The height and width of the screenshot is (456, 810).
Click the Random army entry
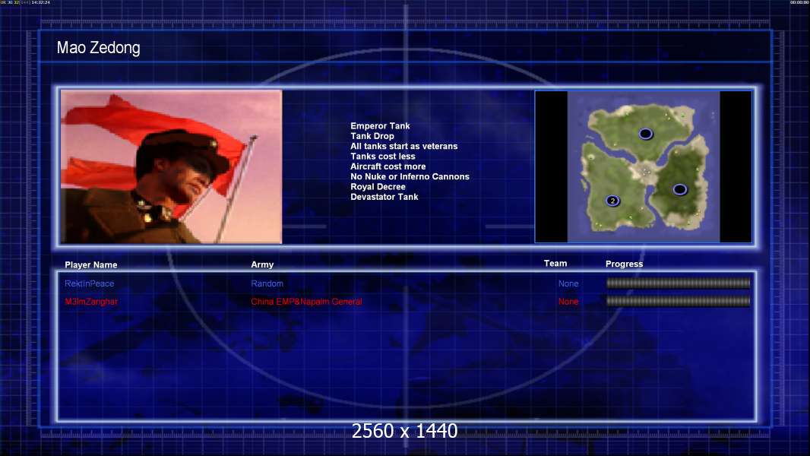click(267, 283)
